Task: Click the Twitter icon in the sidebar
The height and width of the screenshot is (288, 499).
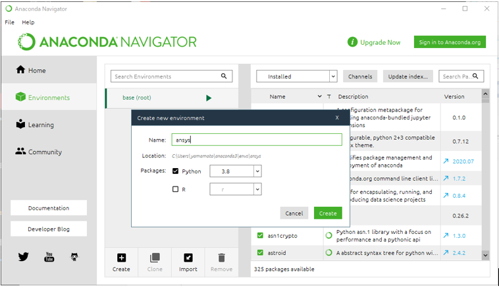Action: (24, 257)
